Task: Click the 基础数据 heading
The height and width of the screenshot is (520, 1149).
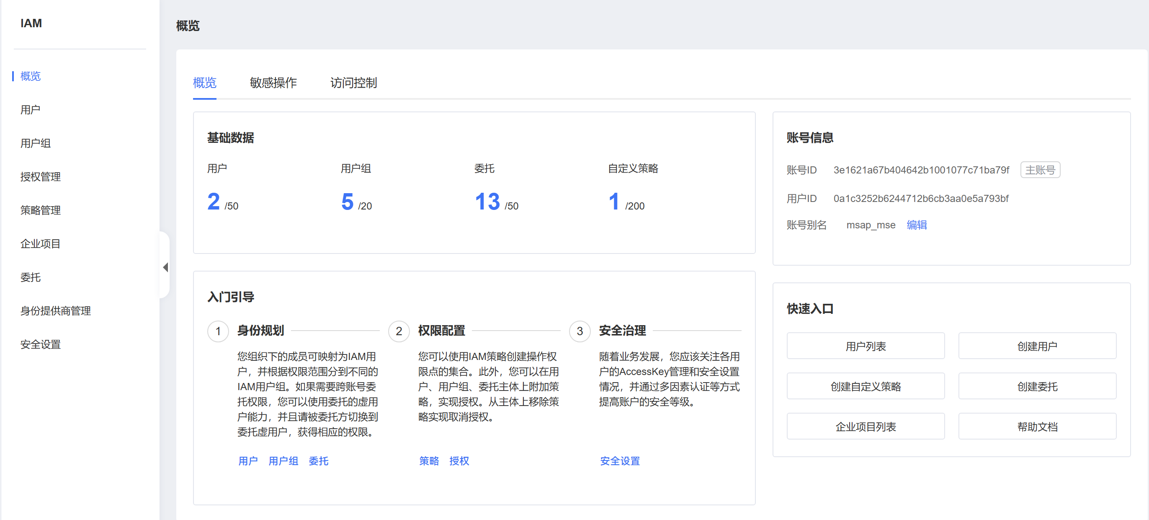Action: (231, 137)
